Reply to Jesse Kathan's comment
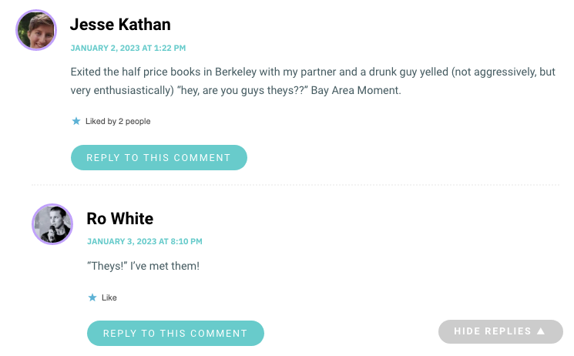The height and width of the screenshot is (356, 574). click(159, 157)
